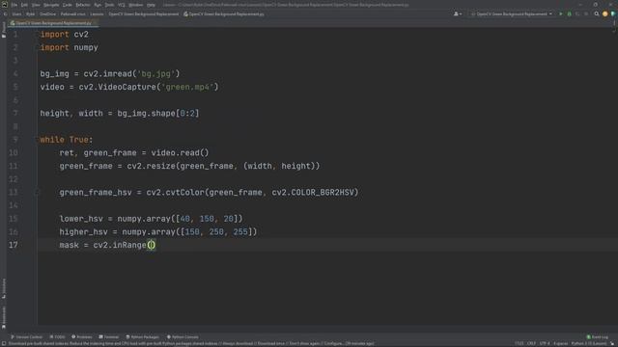Image resolution: width=618 pixels, height=347 pixels.
Task: Click cv2.COLOR_BGR2HSV constant on line 13
Action: 313,193
